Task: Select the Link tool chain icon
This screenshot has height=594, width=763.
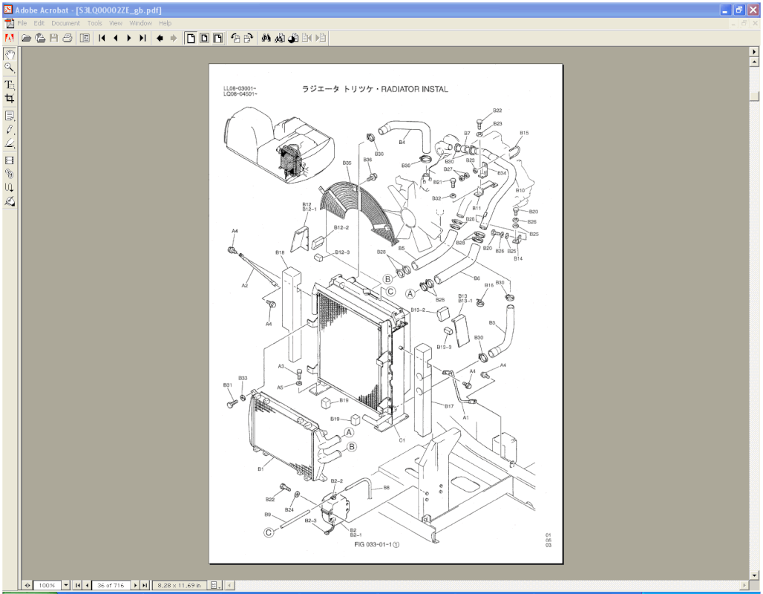Action: click(9, 174)
